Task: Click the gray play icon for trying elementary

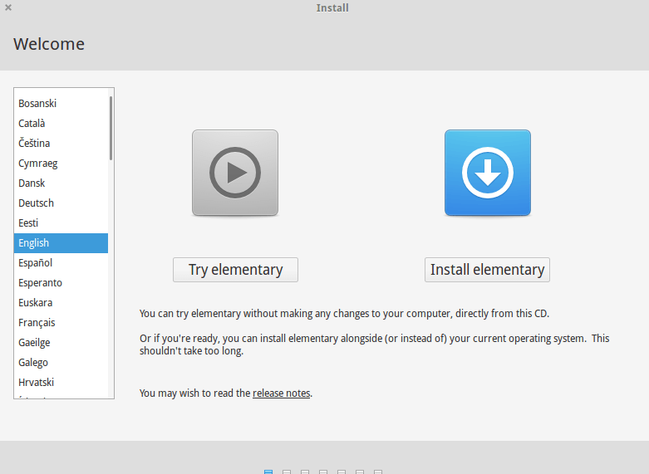Action: 235,173
